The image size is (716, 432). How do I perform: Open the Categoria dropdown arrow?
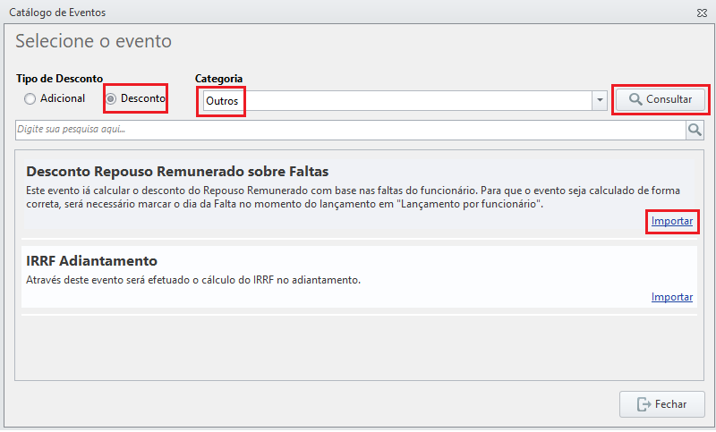coord(600,100)
